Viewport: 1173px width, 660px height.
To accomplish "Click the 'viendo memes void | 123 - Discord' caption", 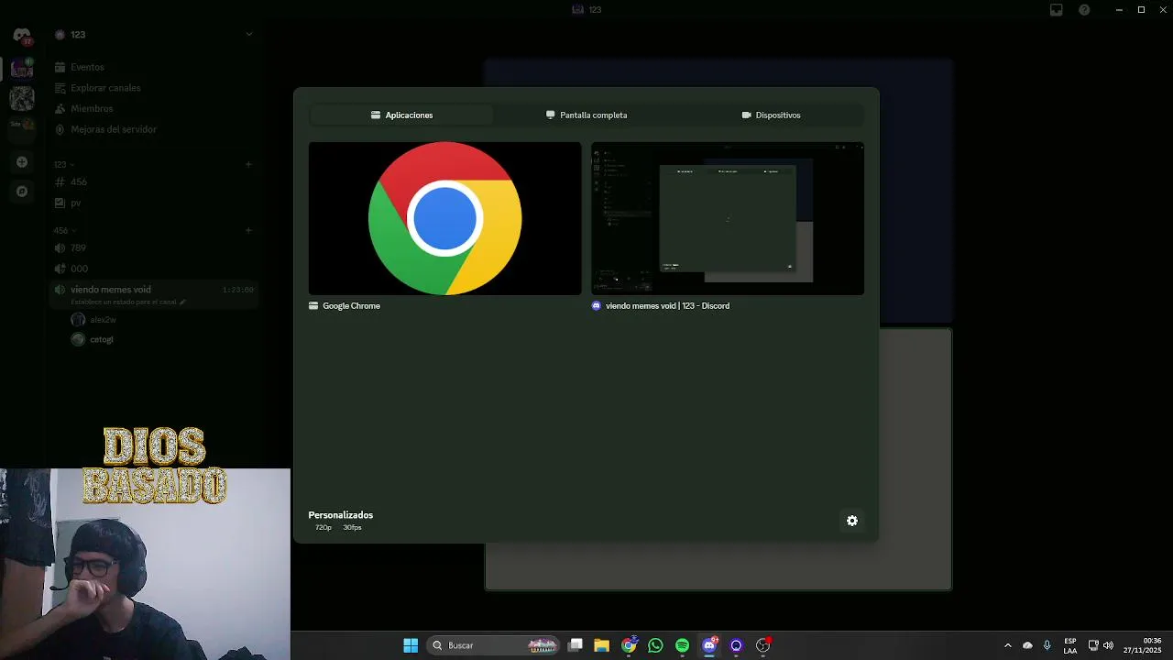I will [x=667, y=306].
